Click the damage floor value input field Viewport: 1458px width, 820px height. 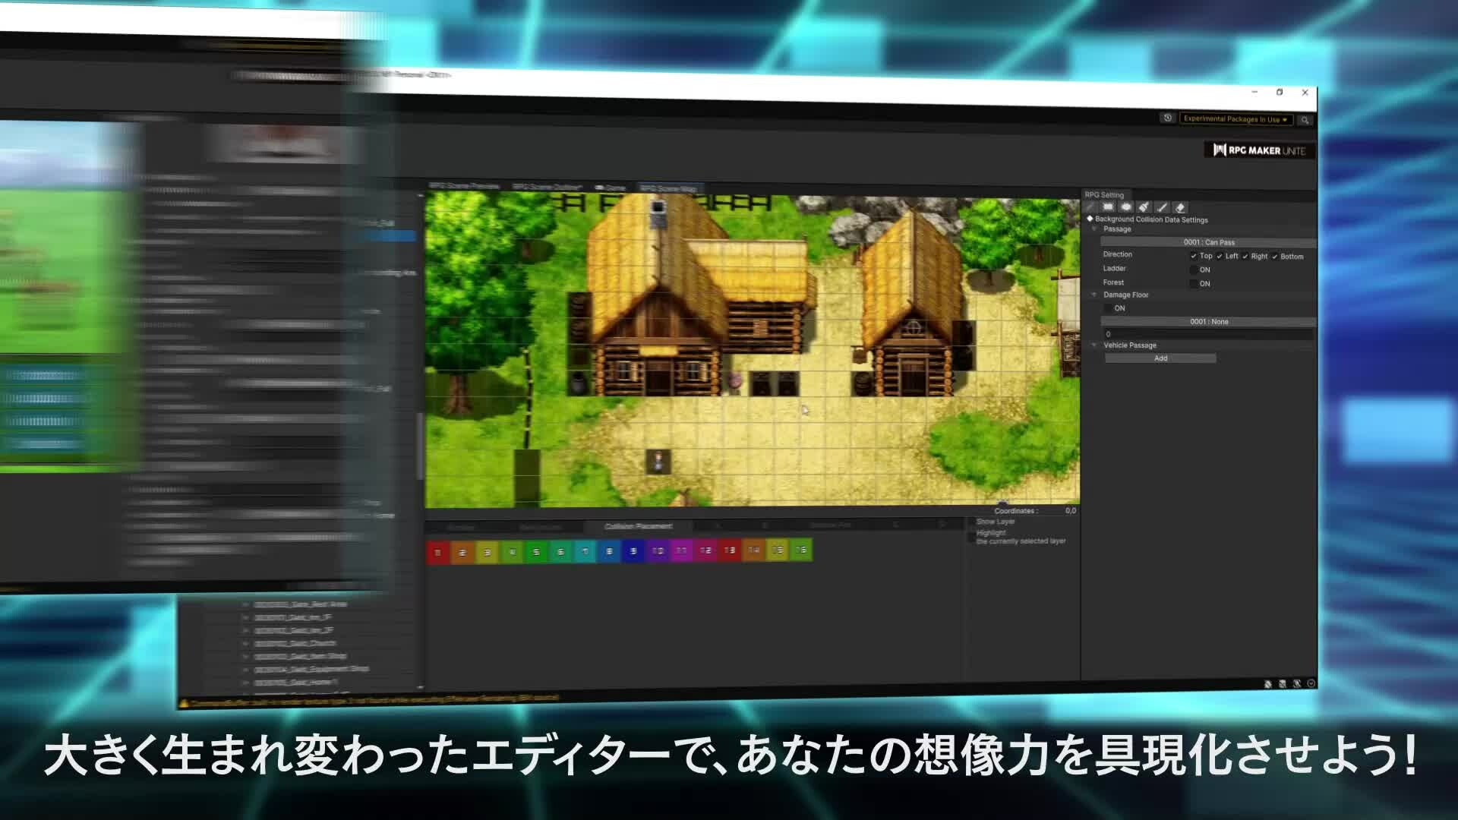point(1207,334)
